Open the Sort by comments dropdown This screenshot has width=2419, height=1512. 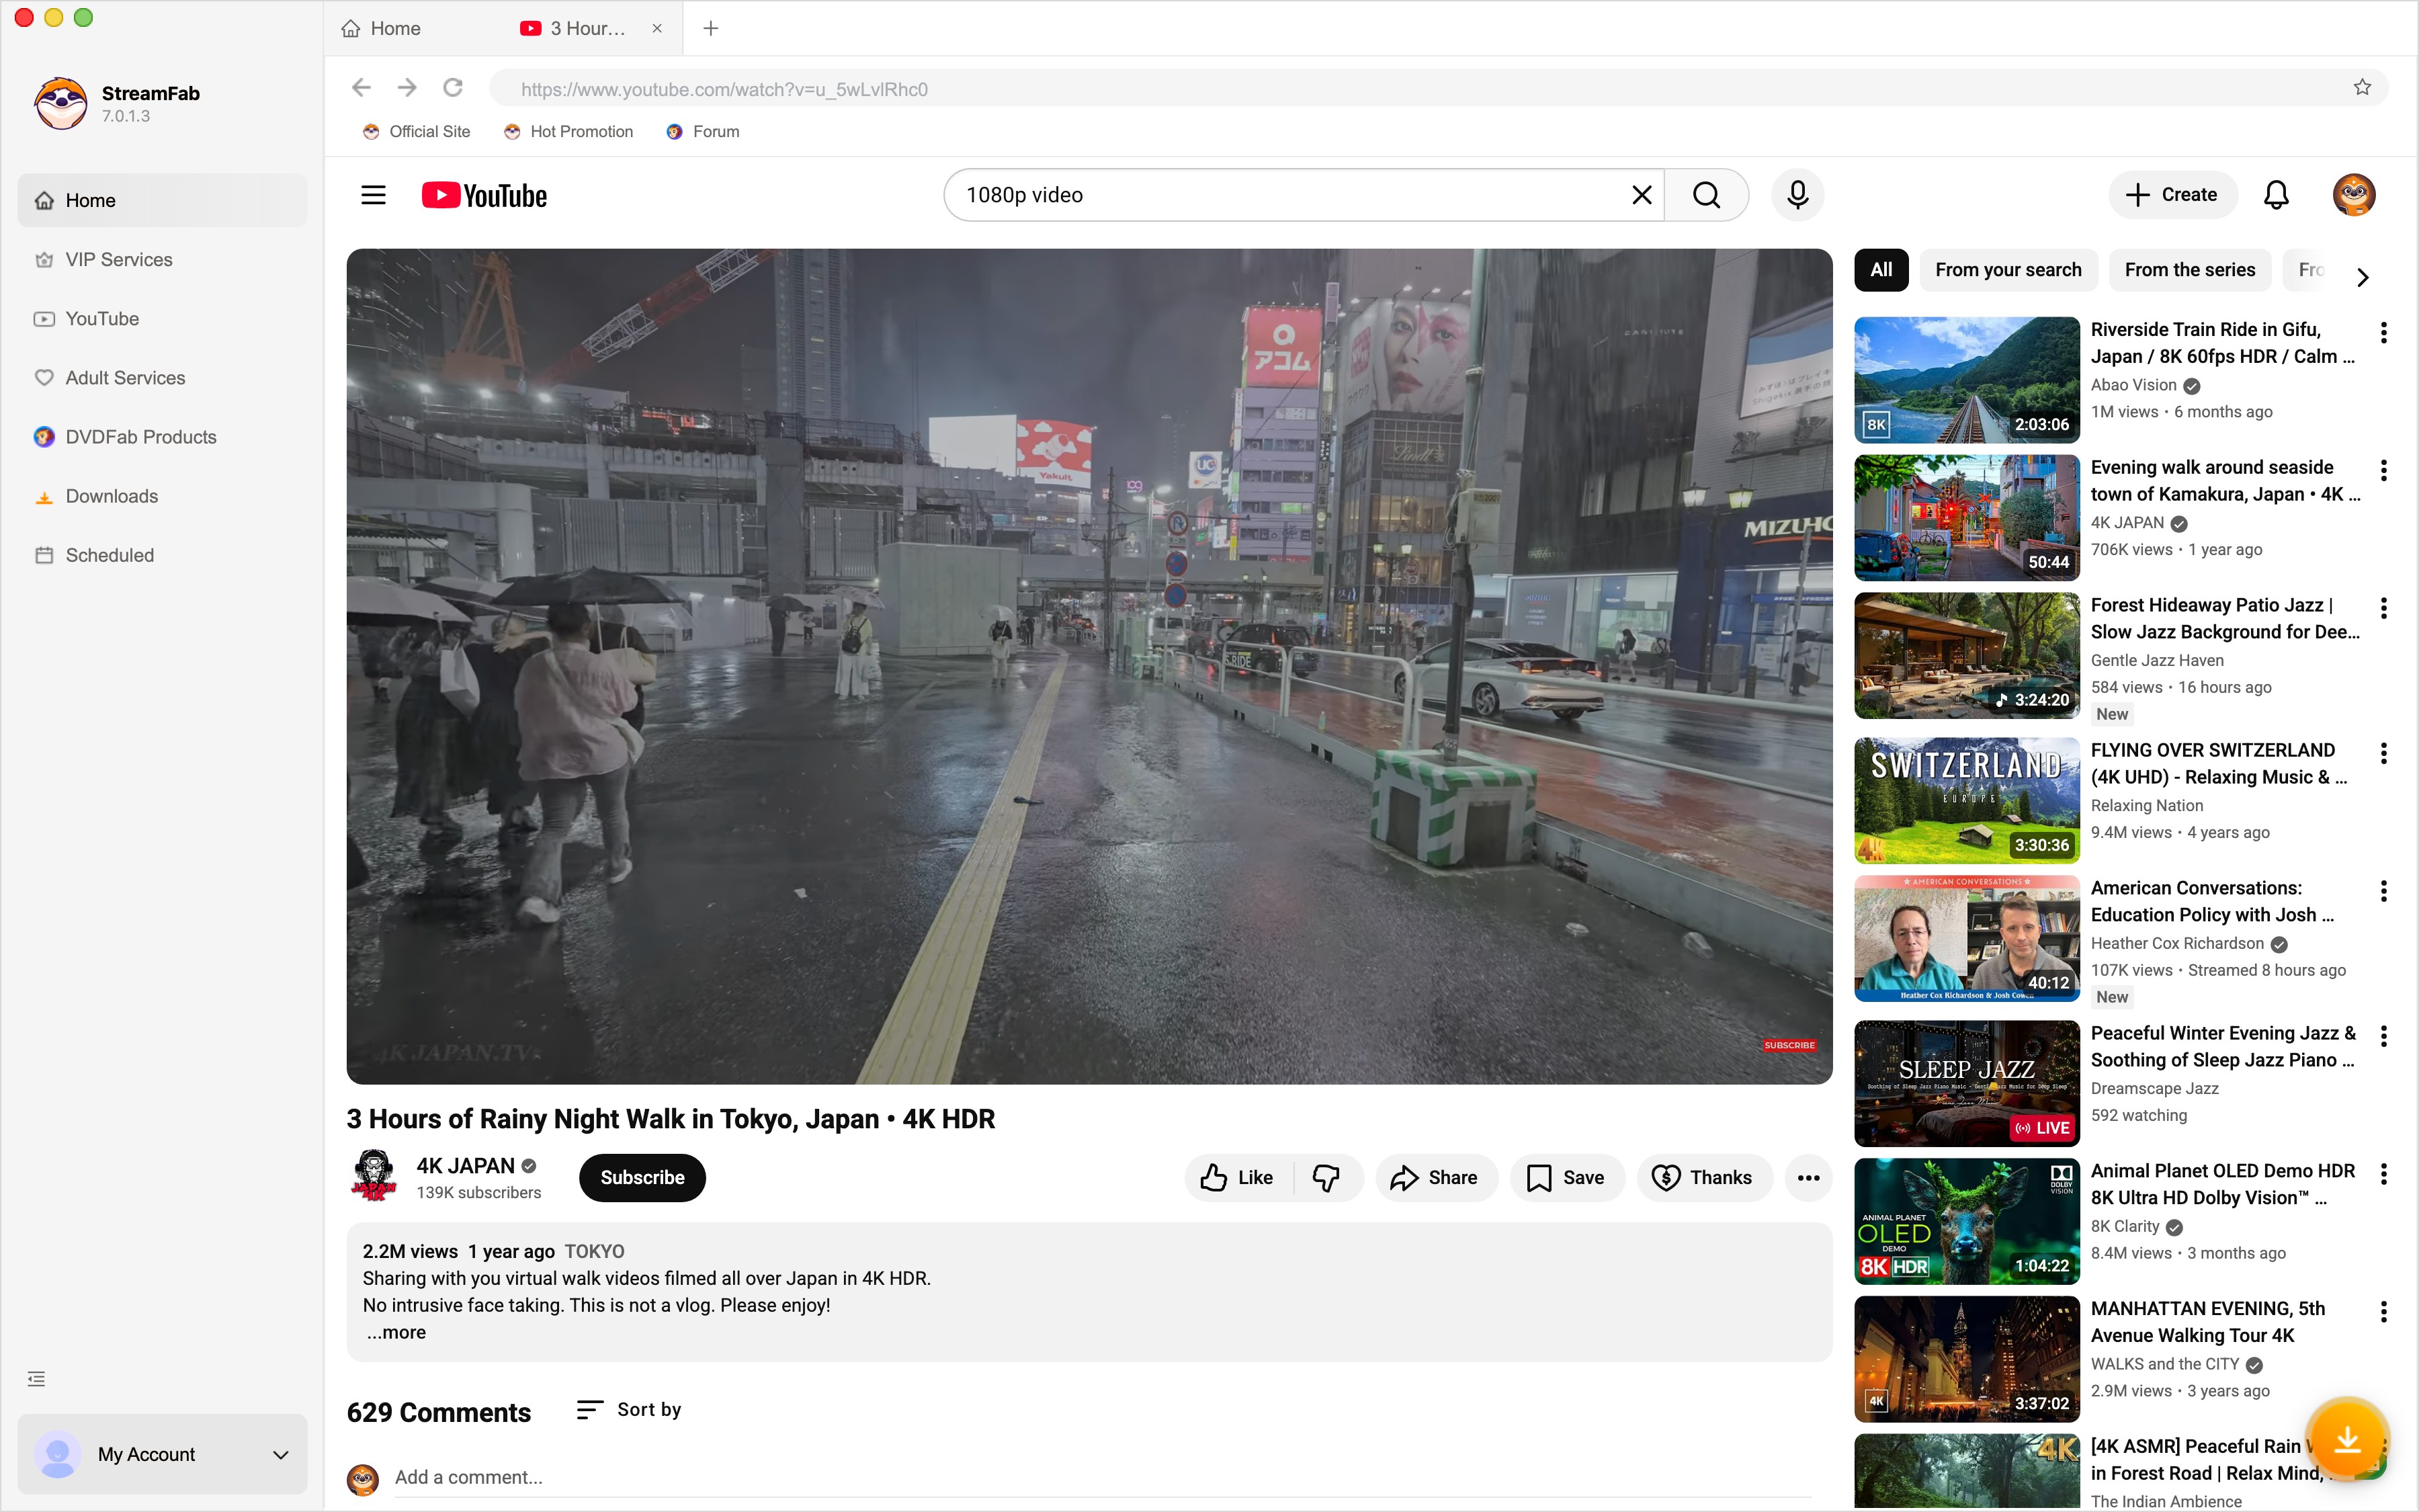click(x=629, y=1409)
